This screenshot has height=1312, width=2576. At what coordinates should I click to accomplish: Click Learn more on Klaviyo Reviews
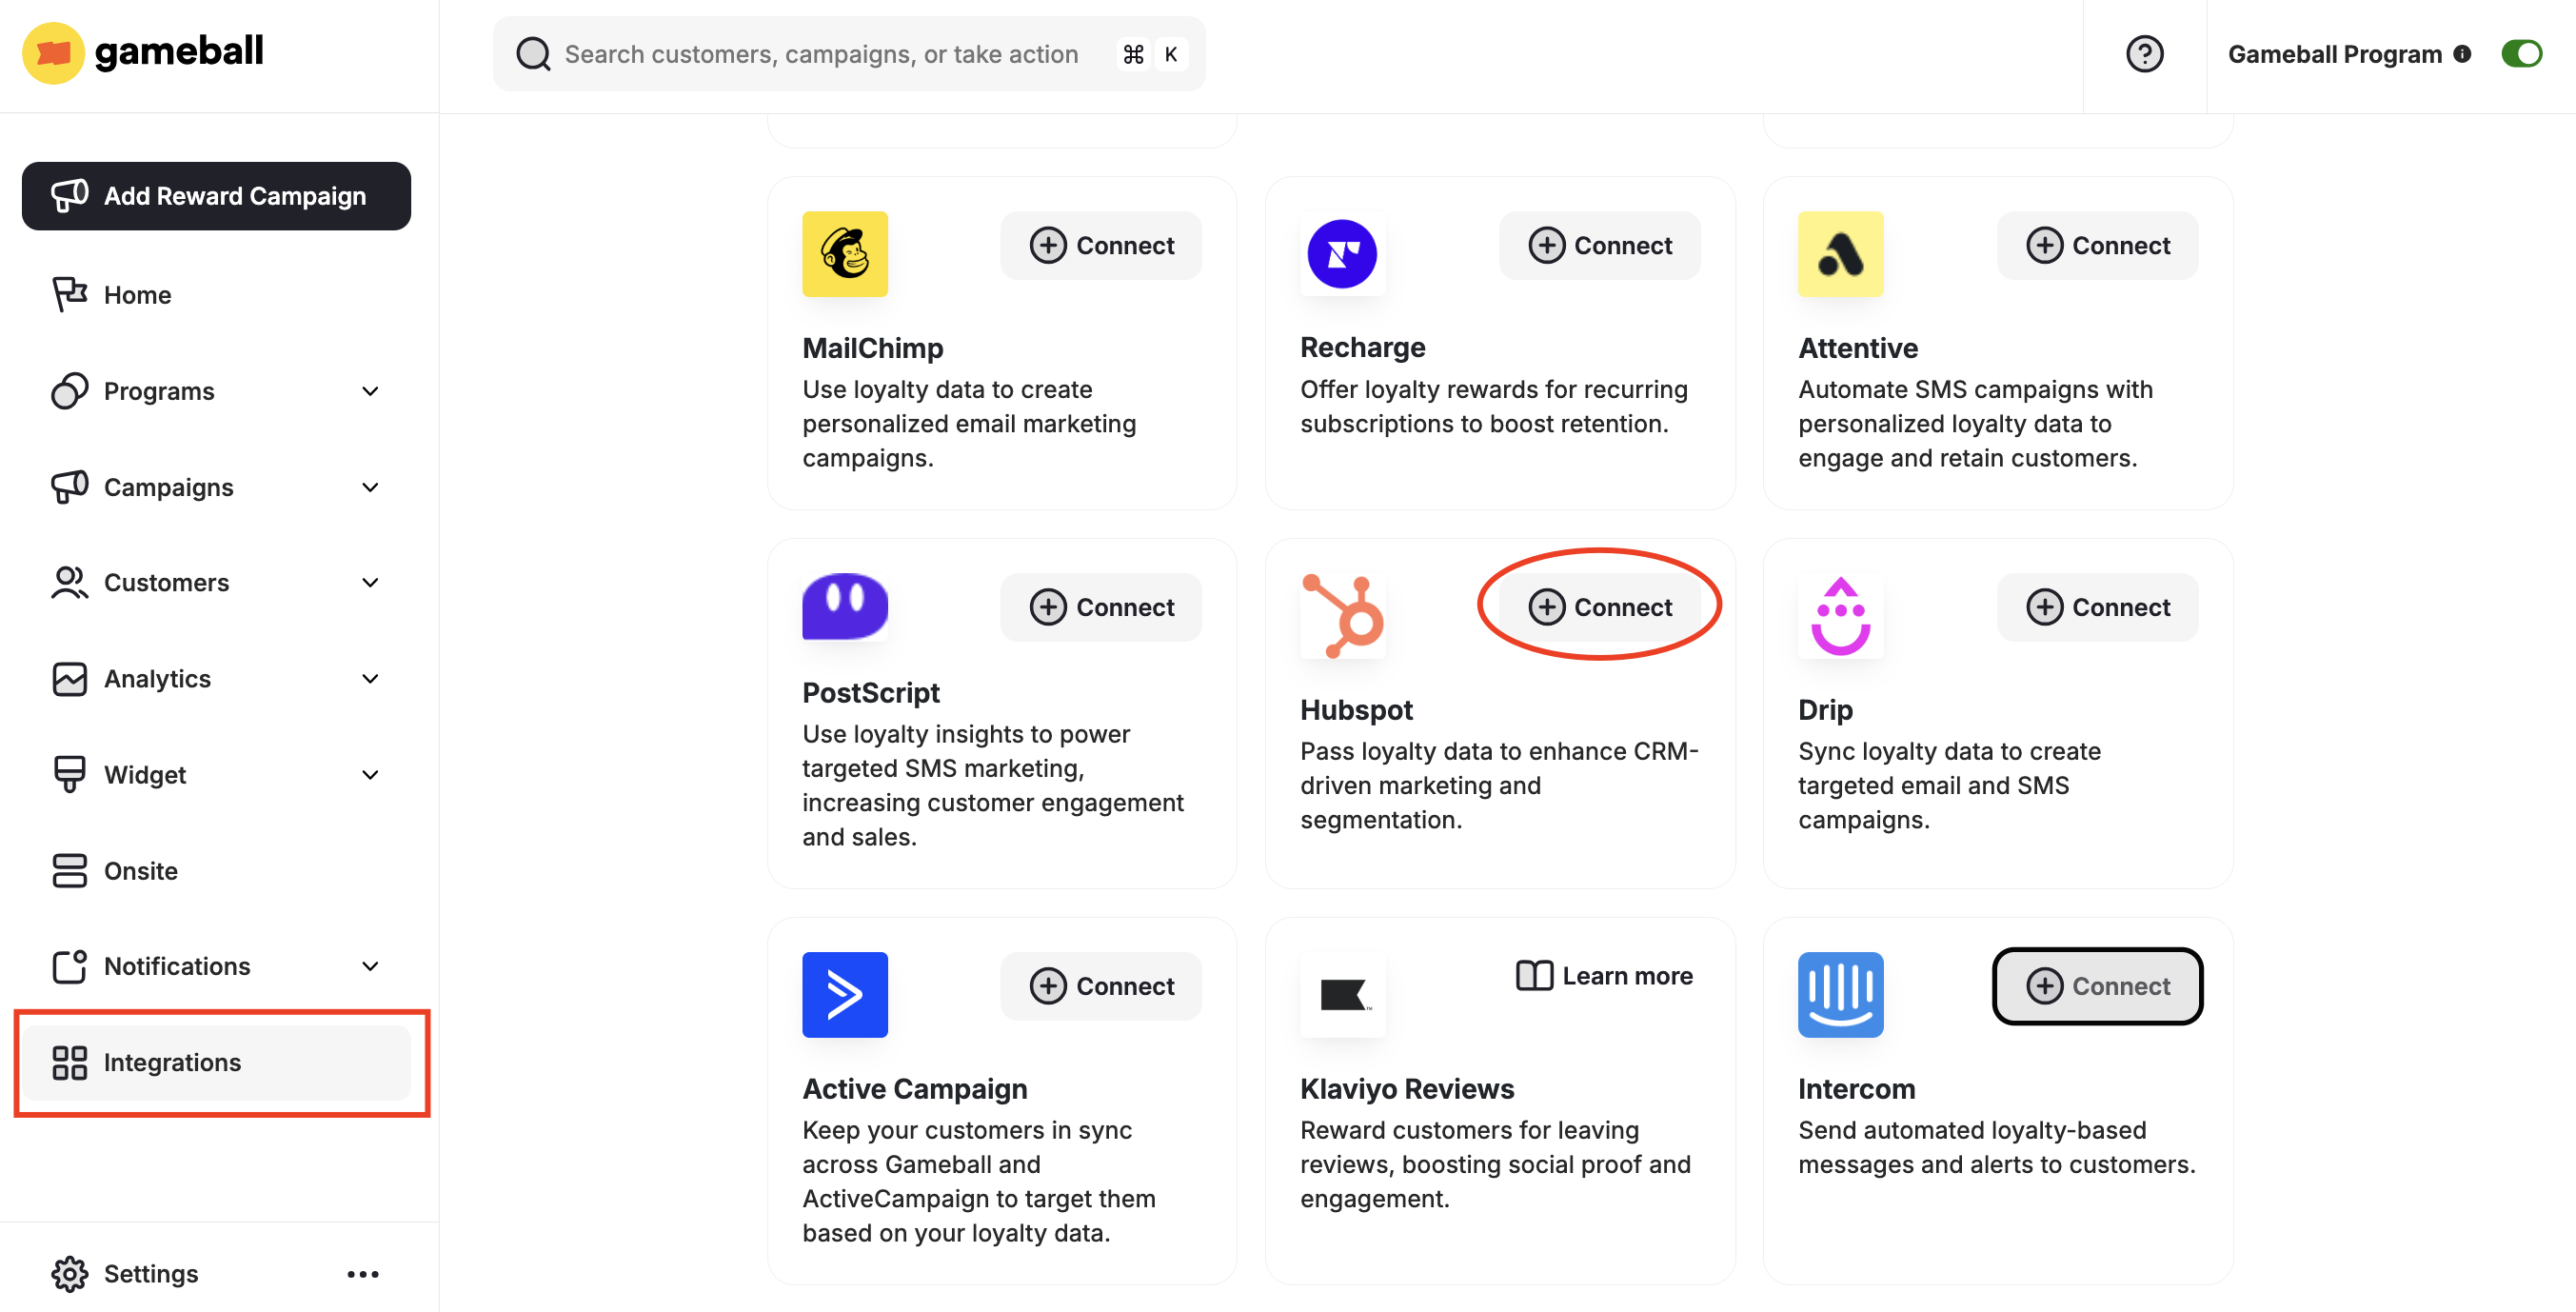pos(1604,976)
